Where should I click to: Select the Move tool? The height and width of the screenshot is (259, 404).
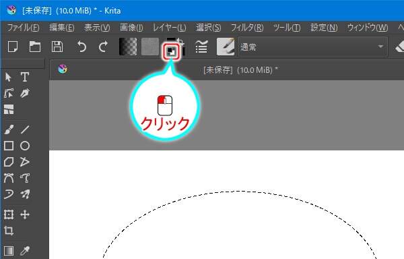coord(25,214)
